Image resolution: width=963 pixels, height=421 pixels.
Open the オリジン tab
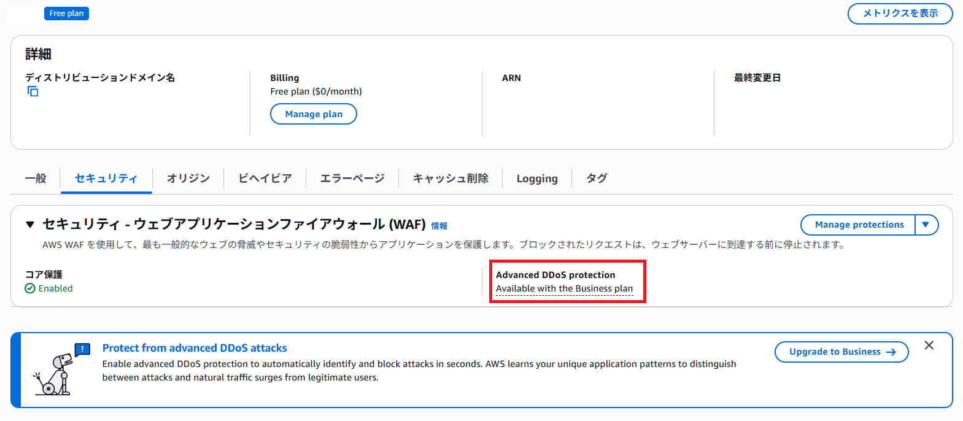point(188,179)
